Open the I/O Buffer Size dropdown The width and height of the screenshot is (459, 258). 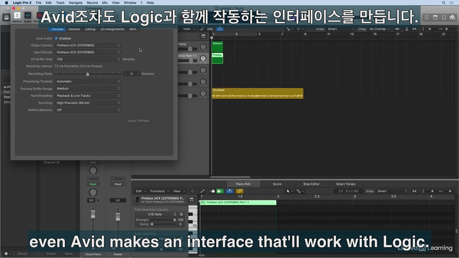pos(88,59)
